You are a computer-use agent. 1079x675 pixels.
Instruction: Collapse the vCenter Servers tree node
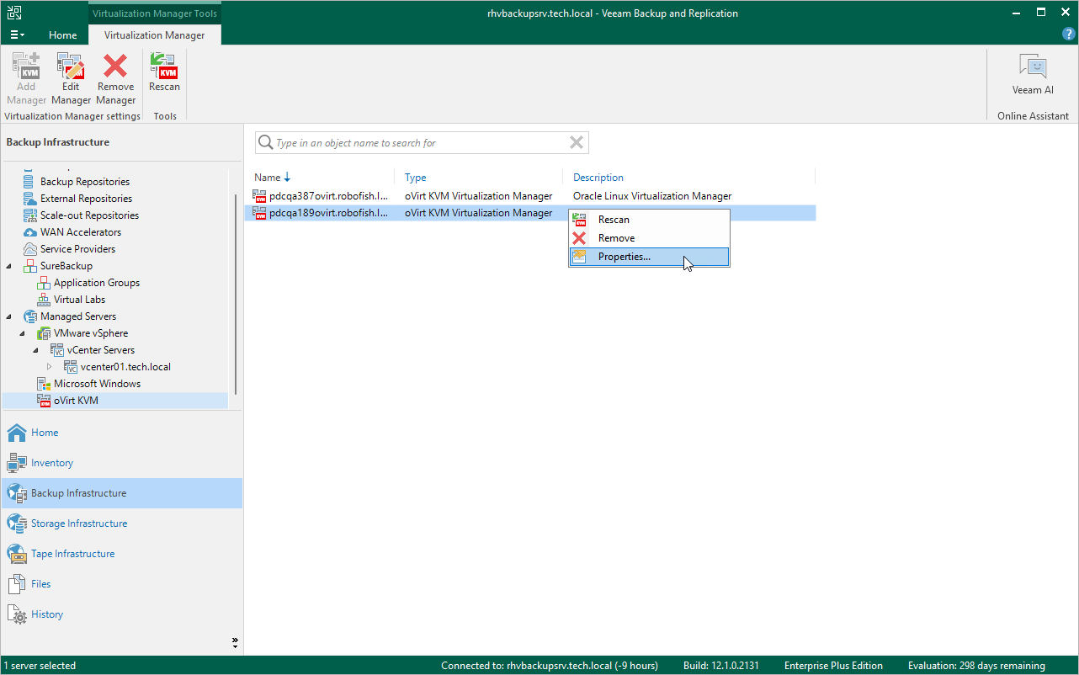point(36,350)
